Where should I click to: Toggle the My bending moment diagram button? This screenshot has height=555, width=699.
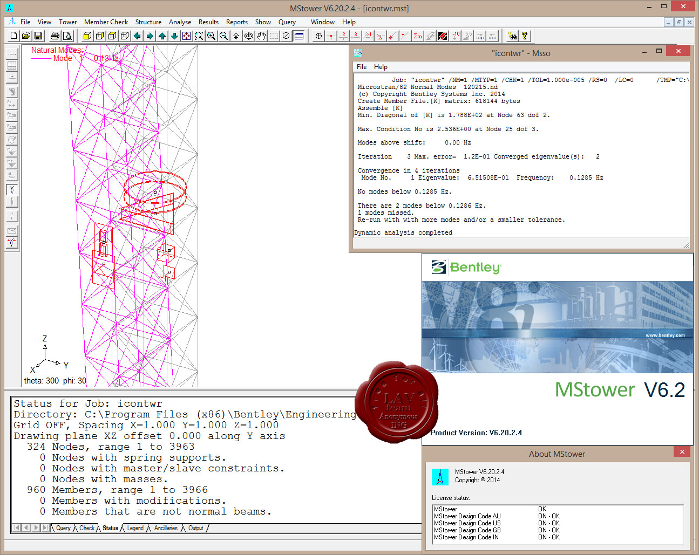(x=12, y=151)
